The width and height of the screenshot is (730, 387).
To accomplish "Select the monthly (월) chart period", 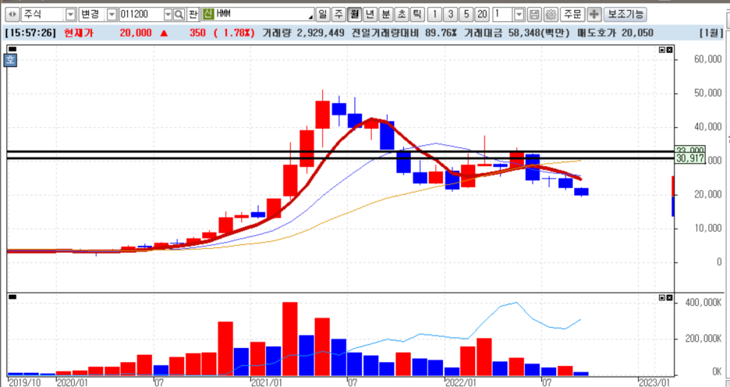I will coord(354,15).
